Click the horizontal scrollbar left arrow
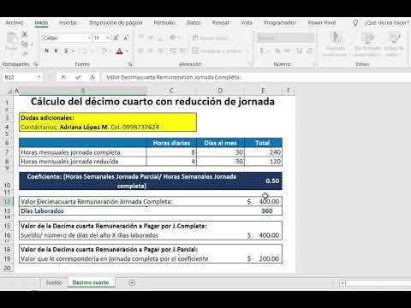Image resolution: width=411 pixels, height=308 pixels. pos(342,283)
